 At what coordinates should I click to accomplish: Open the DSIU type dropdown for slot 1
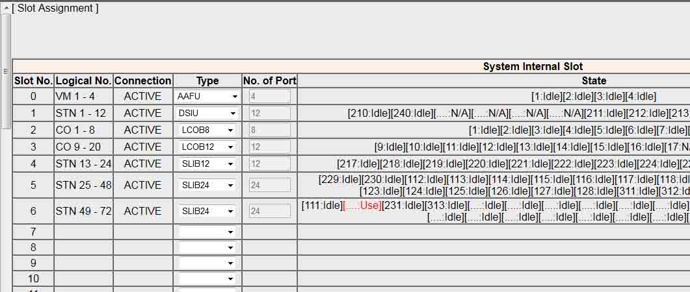point(207,113)
